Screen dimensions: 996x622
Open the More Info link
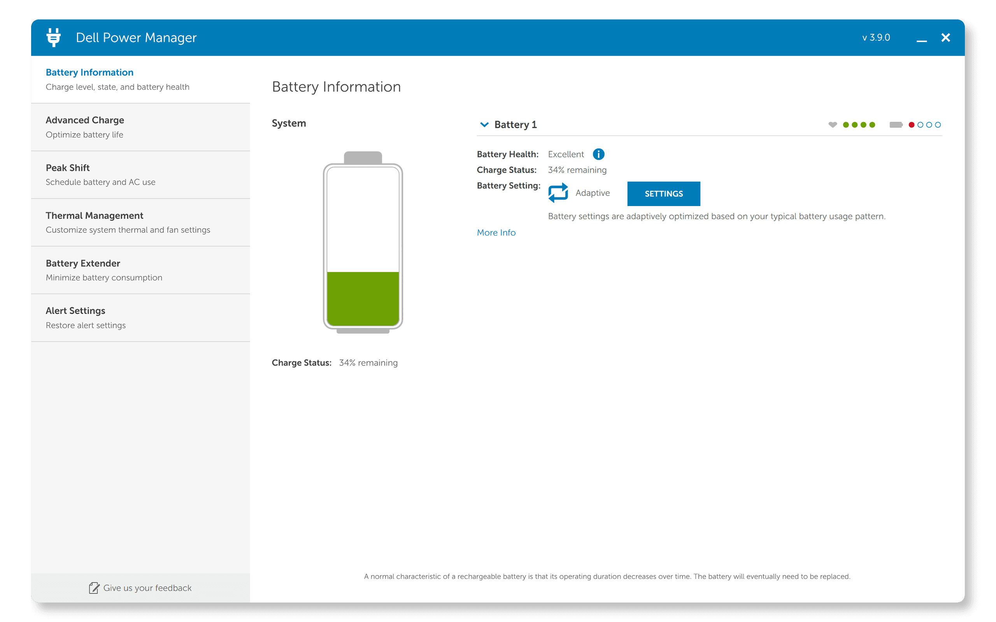click(496, 233)
